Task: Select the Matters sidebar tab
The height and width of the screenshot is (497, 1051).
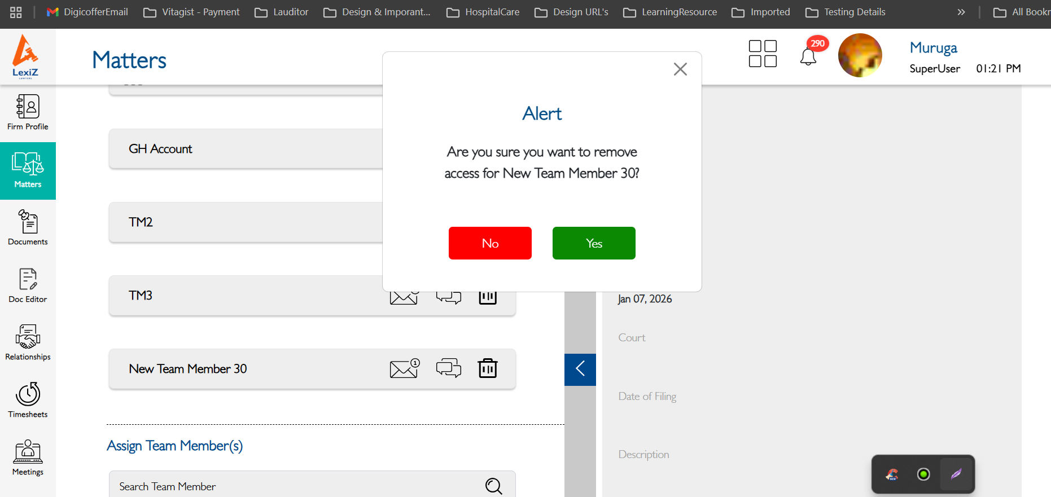Action: click(28, 170)
